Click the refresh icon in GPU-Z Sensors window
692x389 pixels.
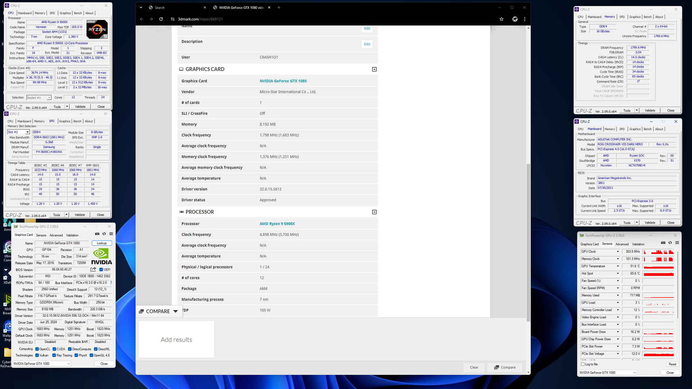(670, 243)
